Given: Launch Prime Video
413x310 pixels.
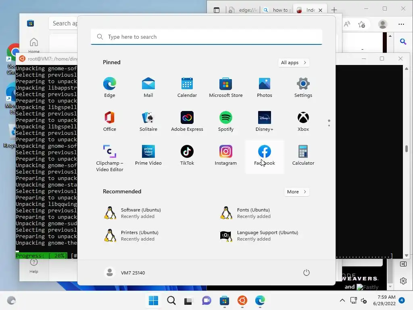Looking at the screenshot, I should click(148, 155).
